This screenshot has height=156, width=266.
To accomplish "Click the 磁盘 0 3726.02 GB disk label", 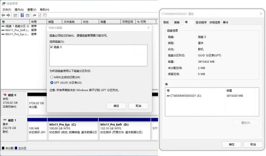I will pos(14,103).
